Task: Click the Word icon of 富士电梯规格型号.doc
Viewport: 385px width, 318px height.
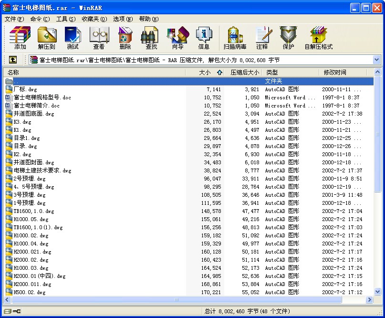Action: click(x=9, y=97)
